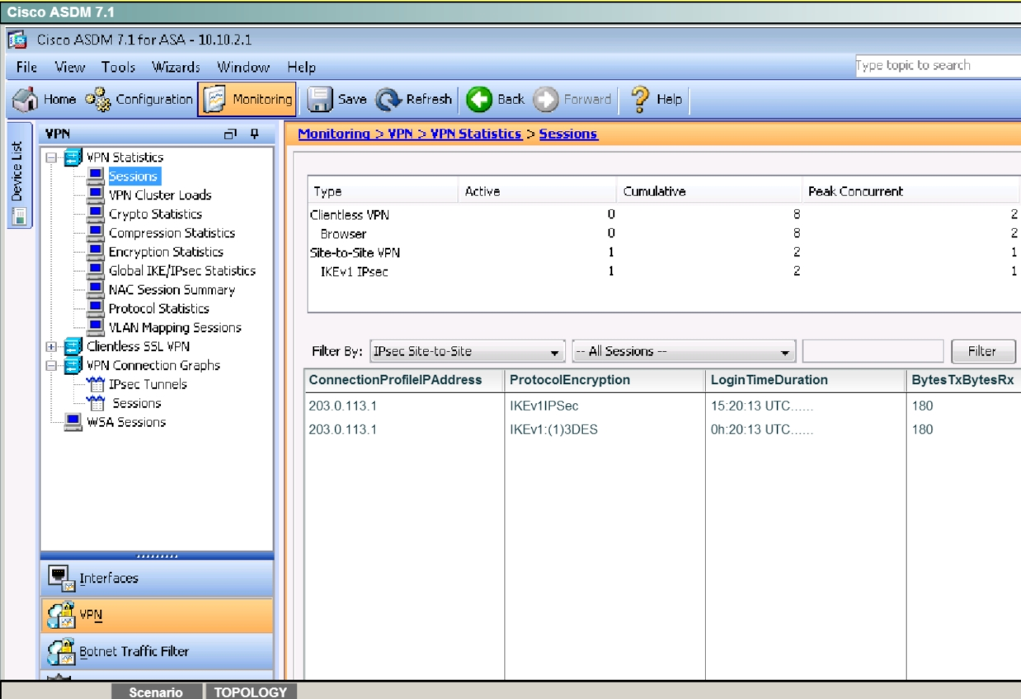Click the green Back arrow icon
1021x699 pixels.
479,100
